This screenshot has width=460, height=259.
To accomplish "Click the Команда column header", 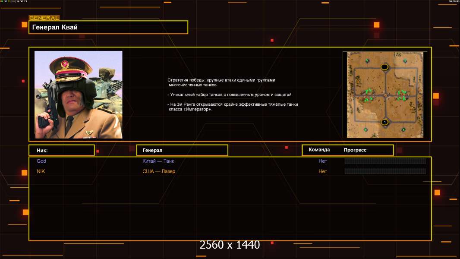I will point(319,150).
